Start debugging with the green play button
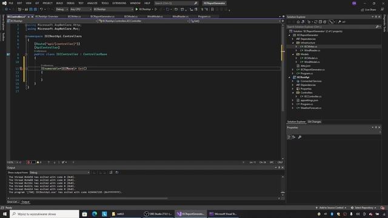Viewport: 388px width, 218px height. click(x=136, y=10)
